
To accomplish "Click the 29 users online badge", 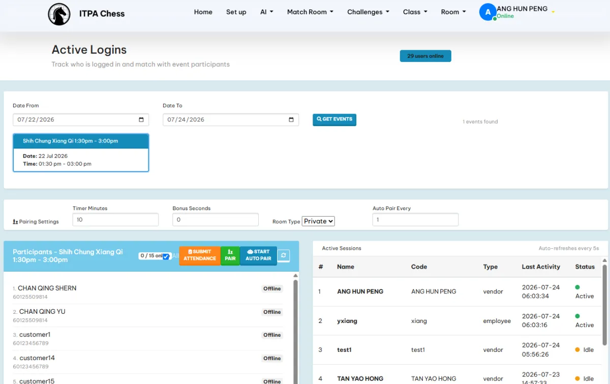I will [x=425, y=56].
